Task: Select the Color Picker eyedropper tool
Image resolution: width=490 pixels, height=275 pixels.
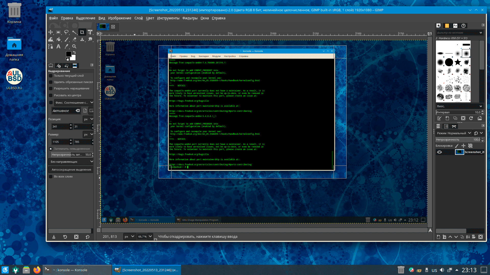Action: click(x=66, y=46)
